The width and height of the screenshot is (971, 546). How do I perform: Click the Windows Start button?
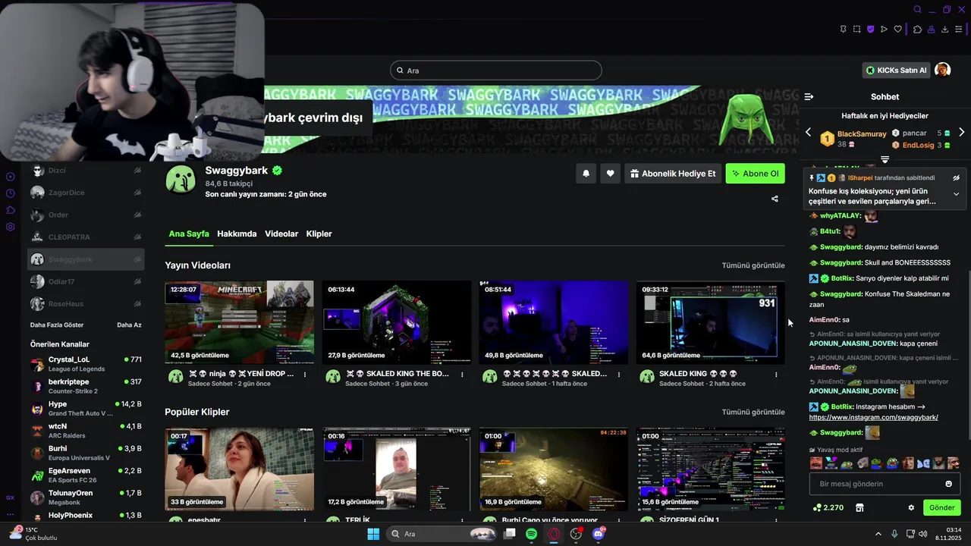373,534
